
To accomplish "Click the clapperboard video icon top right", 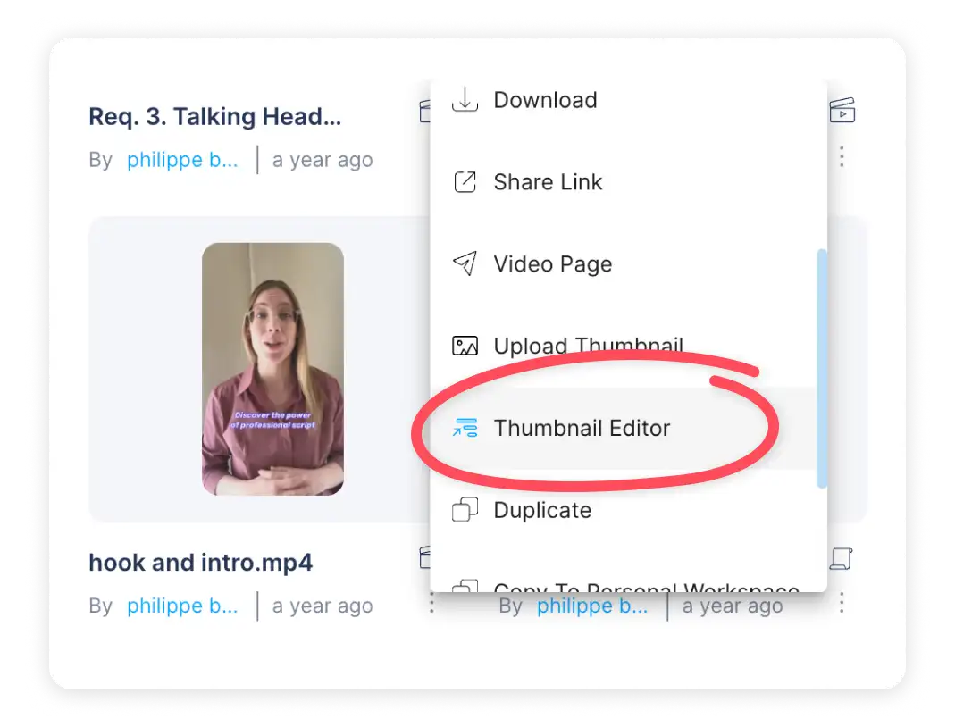I will [842, 110].
